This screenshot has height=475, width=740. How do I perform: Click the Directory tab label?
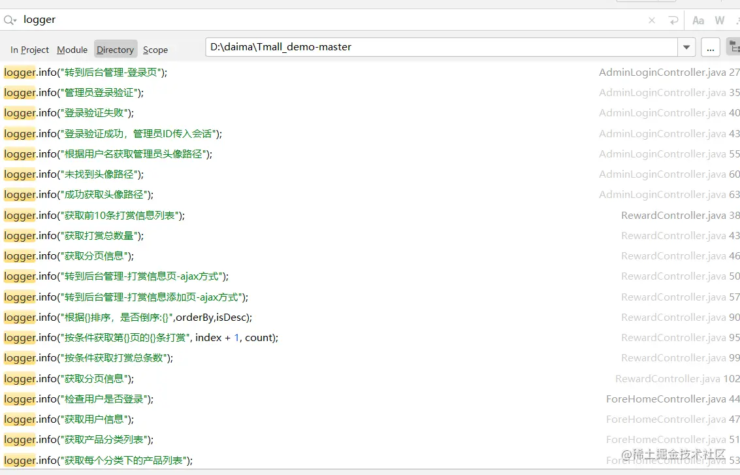[x=115, y=50]
